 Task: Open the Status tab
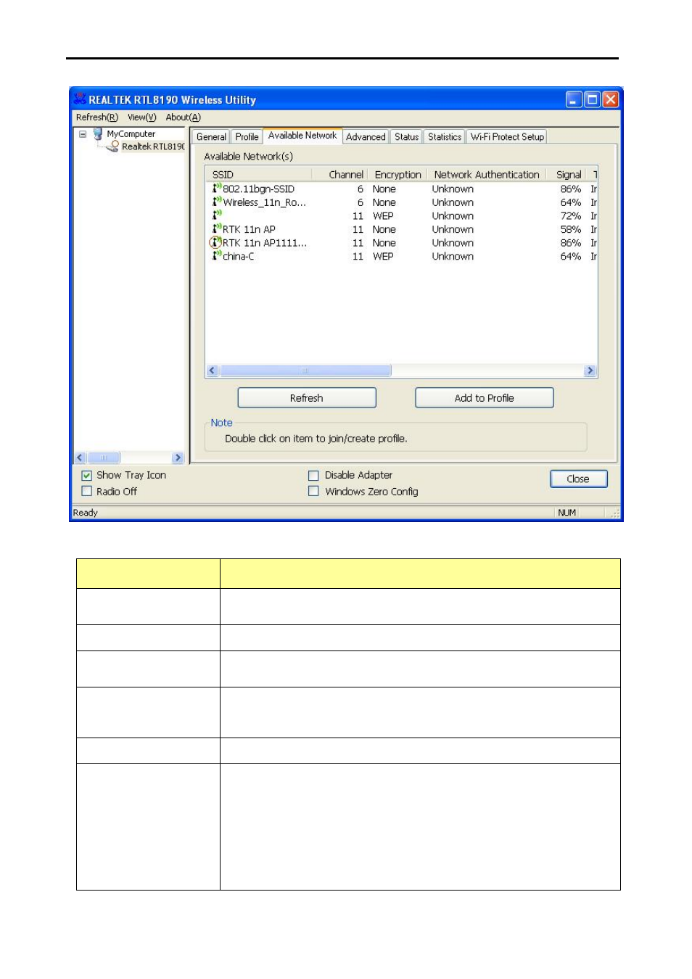(x=406, y=137)
